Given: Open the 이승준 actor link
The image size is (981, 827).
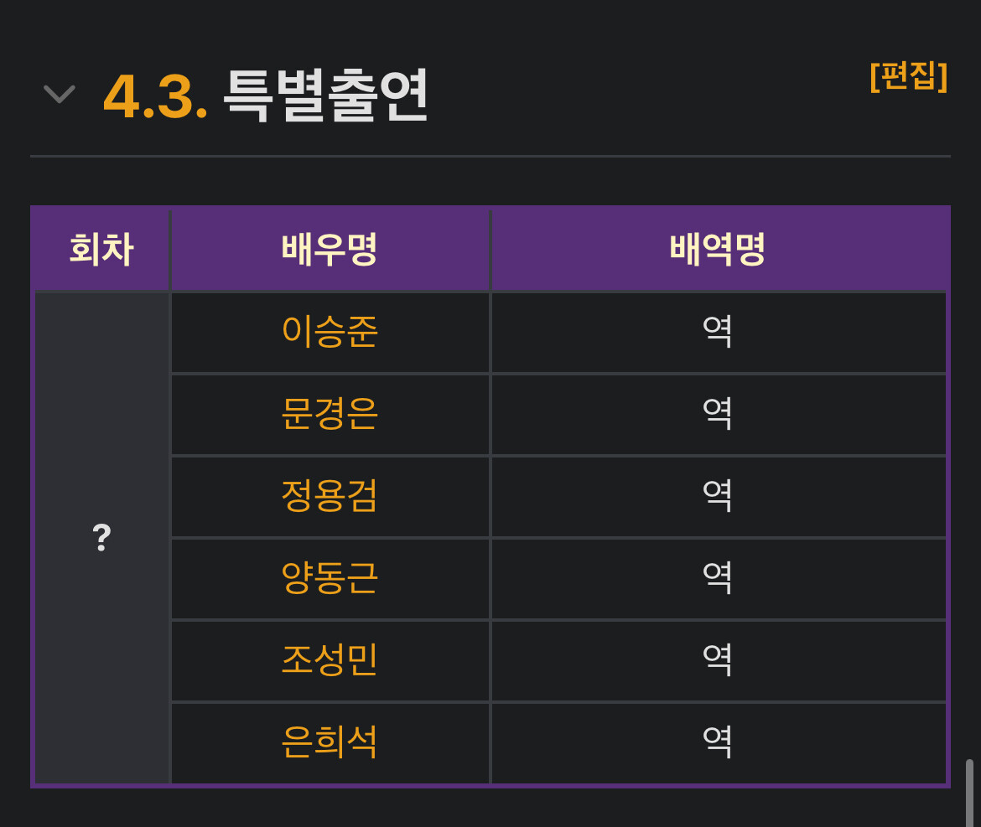Looking at the screenshot, I should point(330,332).
